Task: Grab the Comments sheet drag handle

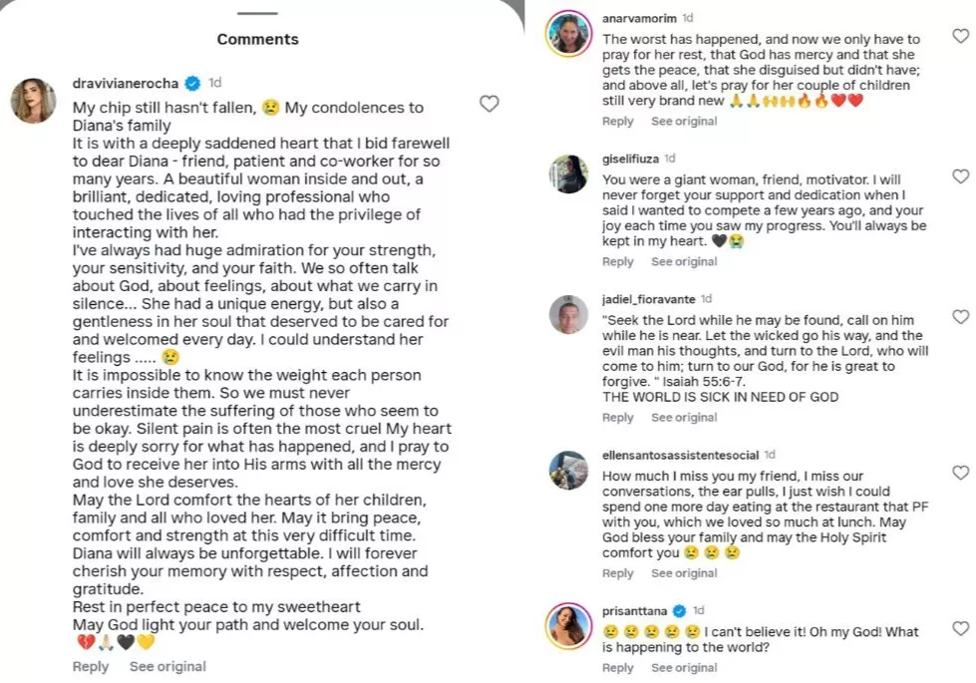Action: tap(258, 13)
